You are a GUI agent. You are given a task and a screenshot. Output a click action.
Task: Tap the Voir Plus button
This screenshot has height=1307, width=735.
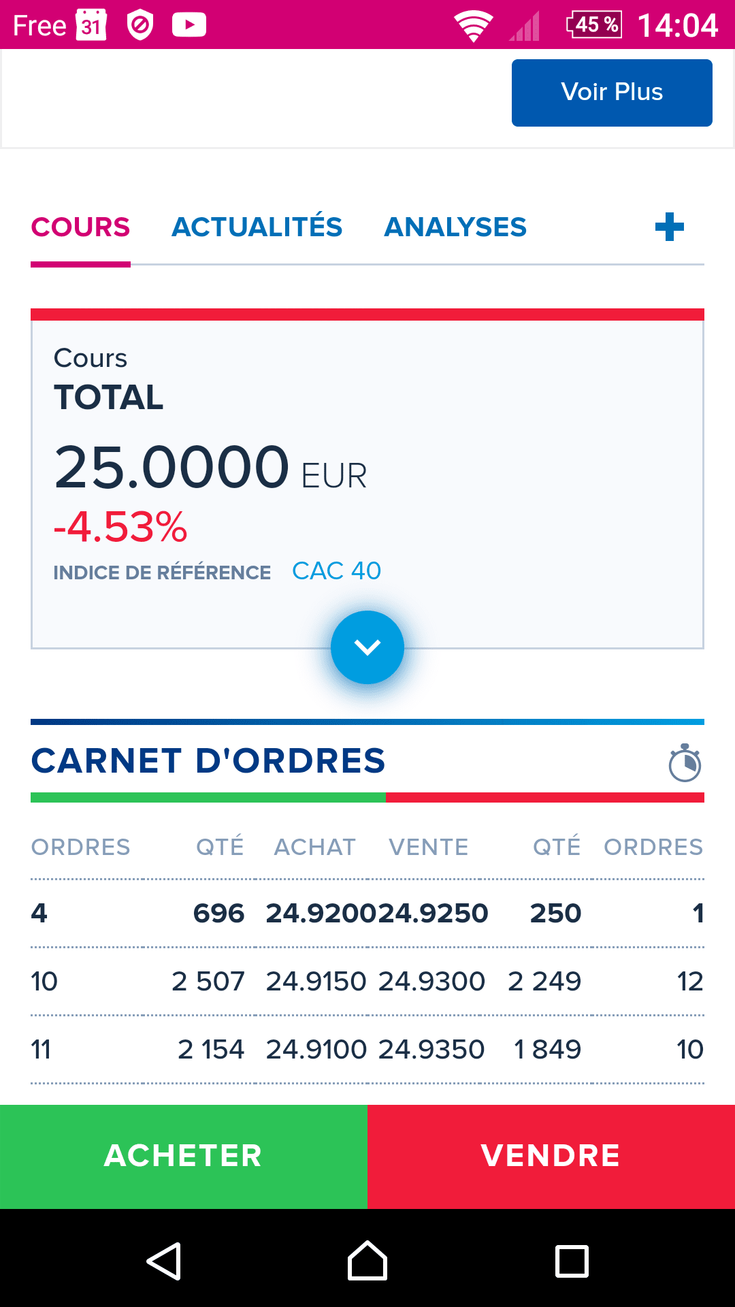click(x=612, y=93)
